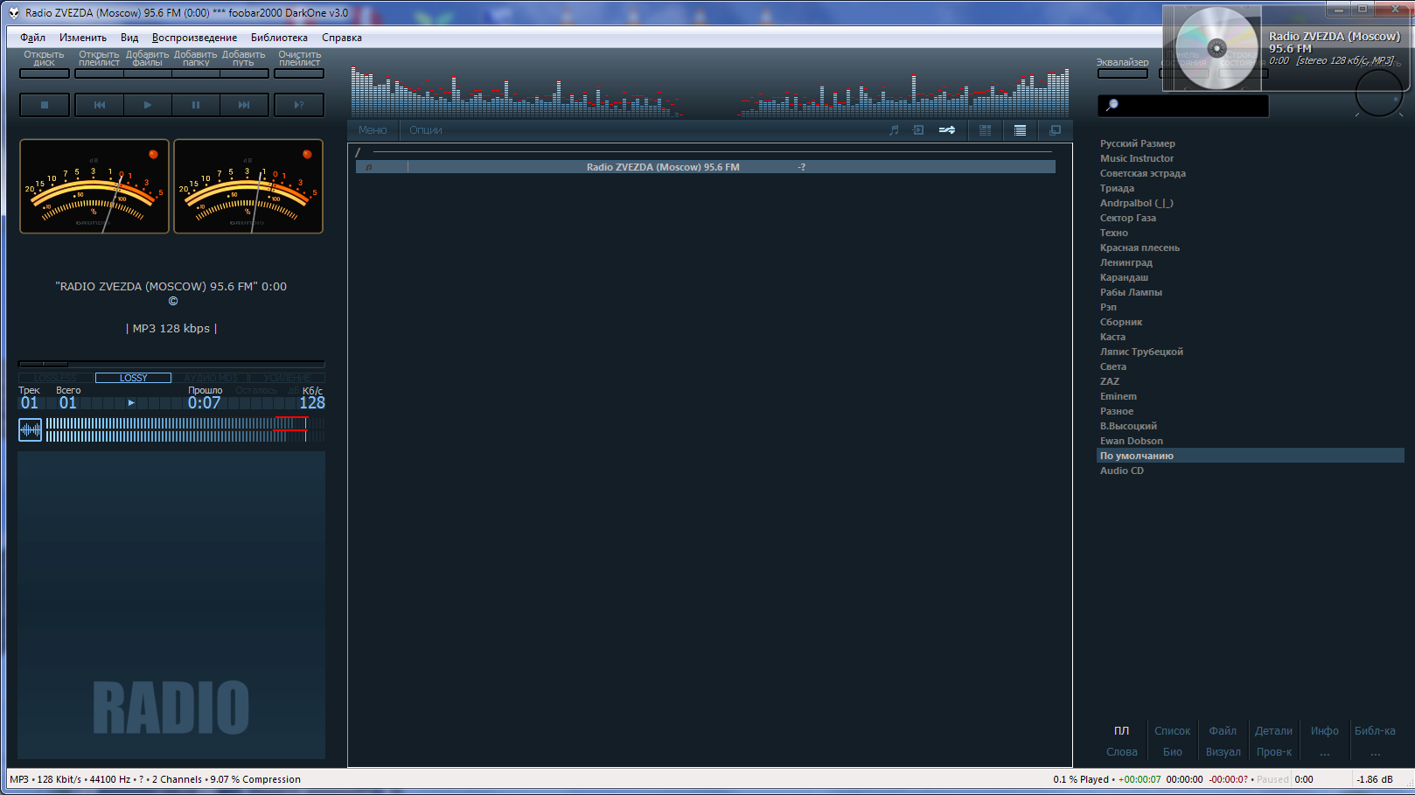
Task: Click the music note icon in playlist toolbar
Action: click(x=894, y=130)
